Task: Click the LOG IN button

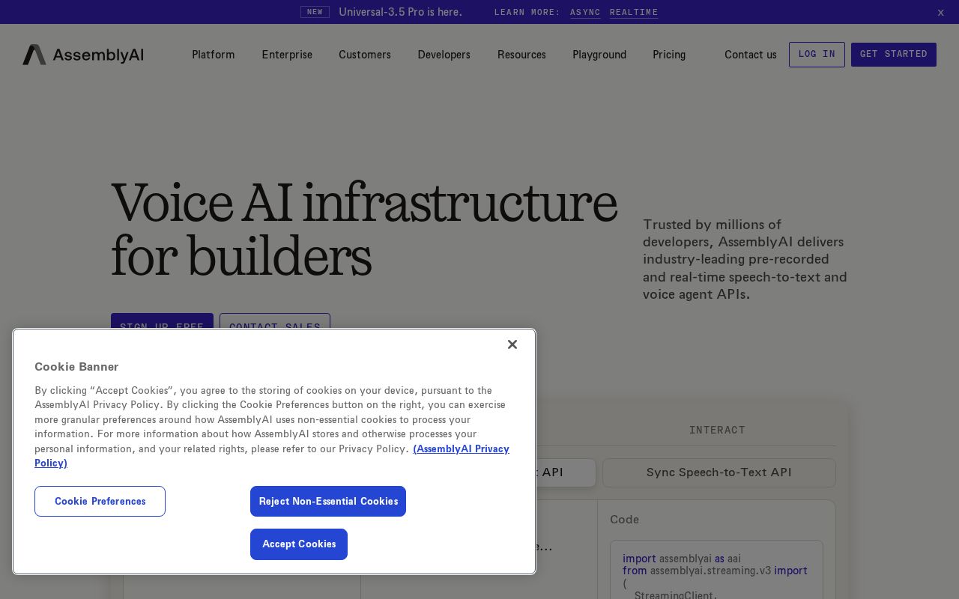Action: [x=817, y=55]
